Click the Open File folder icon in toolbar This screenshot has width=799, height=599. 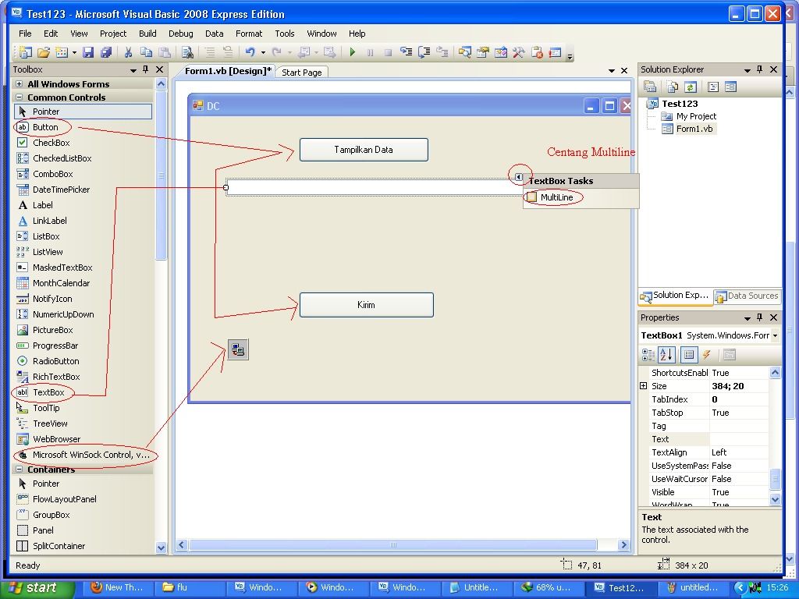[x=44, y=52]
